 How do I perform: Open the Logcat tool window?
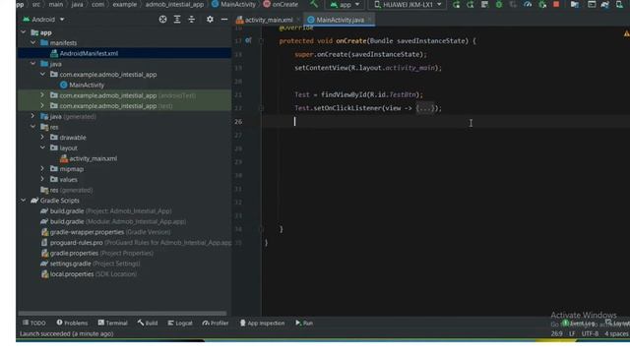180,323
